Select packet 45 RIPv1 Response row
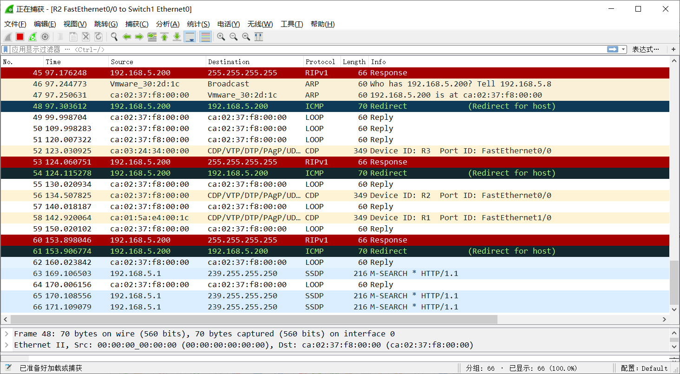This screenshot has height=374, width=680. tap(335, 73)
